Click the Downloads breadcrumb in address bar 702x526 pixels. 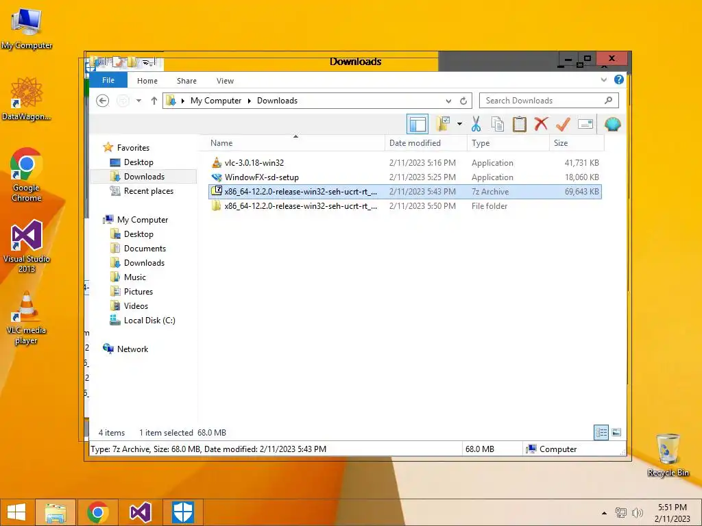point(277,101)
